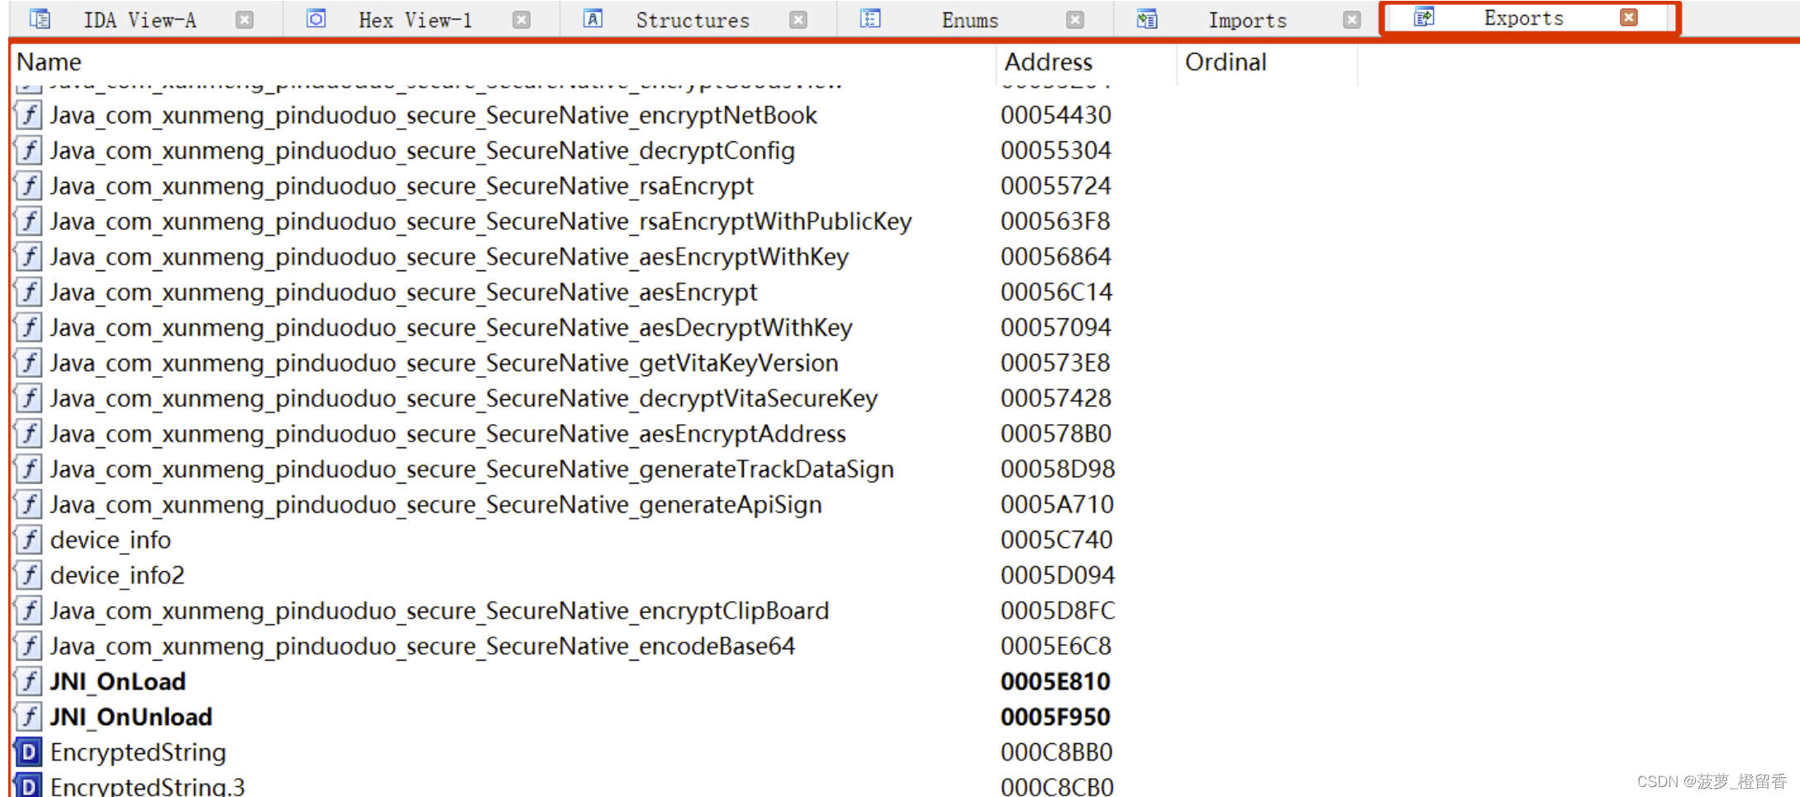Click the Structures tab icon
Screen dimensions: 1800x797
[x=593, y=18]
